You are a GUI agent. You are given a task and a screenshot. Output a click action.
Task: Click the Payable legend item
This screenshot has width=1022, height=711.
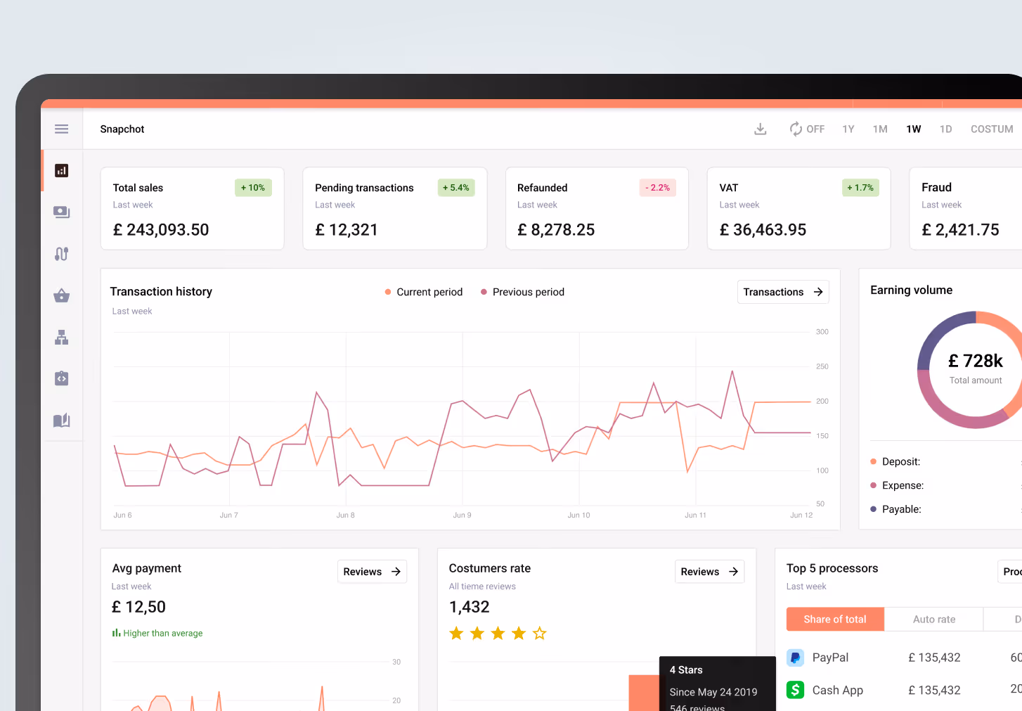(x=895, y=509)
